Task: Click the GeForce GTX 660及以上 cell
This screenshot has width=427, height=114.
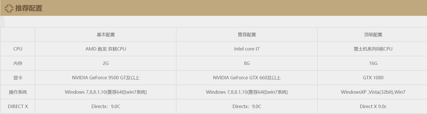Action: [247, 78]
